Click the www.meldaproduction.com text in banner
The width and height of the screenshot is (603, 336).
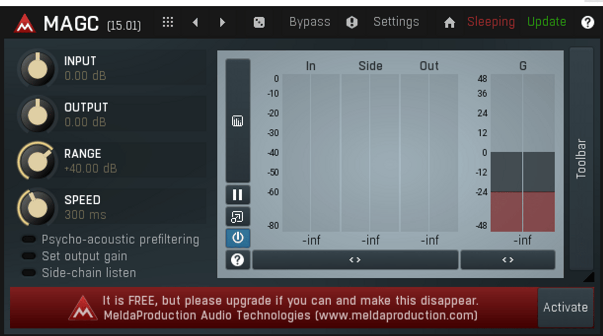pyautogui.click(x=397, y=316)
